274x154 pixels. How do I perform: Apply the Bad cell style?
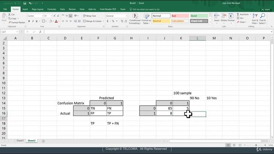coord(180,16)
